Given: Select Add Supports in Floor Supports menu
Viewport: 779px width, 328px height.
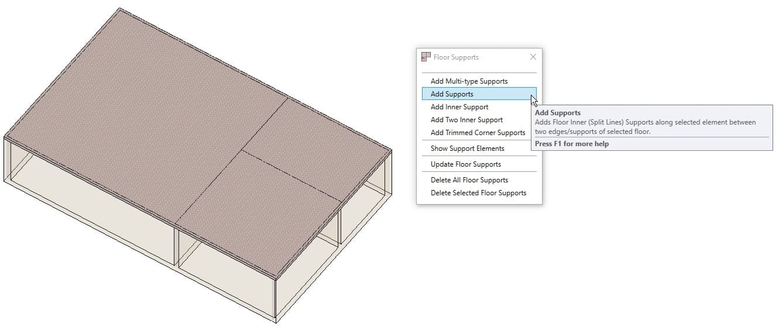Looking at the screenshot, I should tap(479, 94).
